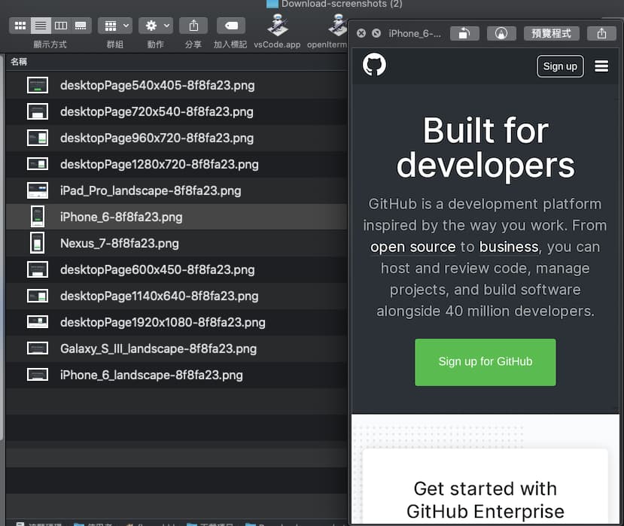Select iPhone_6-8f8fa23.png file name
Image resolution: width=624 pixels, height=526 pixels.
pyautogui.click(x=121, y=217)
